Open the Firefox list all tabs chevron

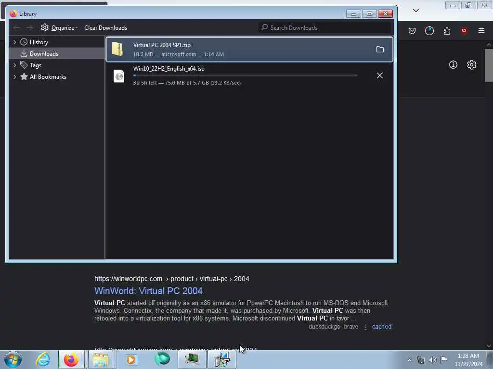[x=415, y=11]
